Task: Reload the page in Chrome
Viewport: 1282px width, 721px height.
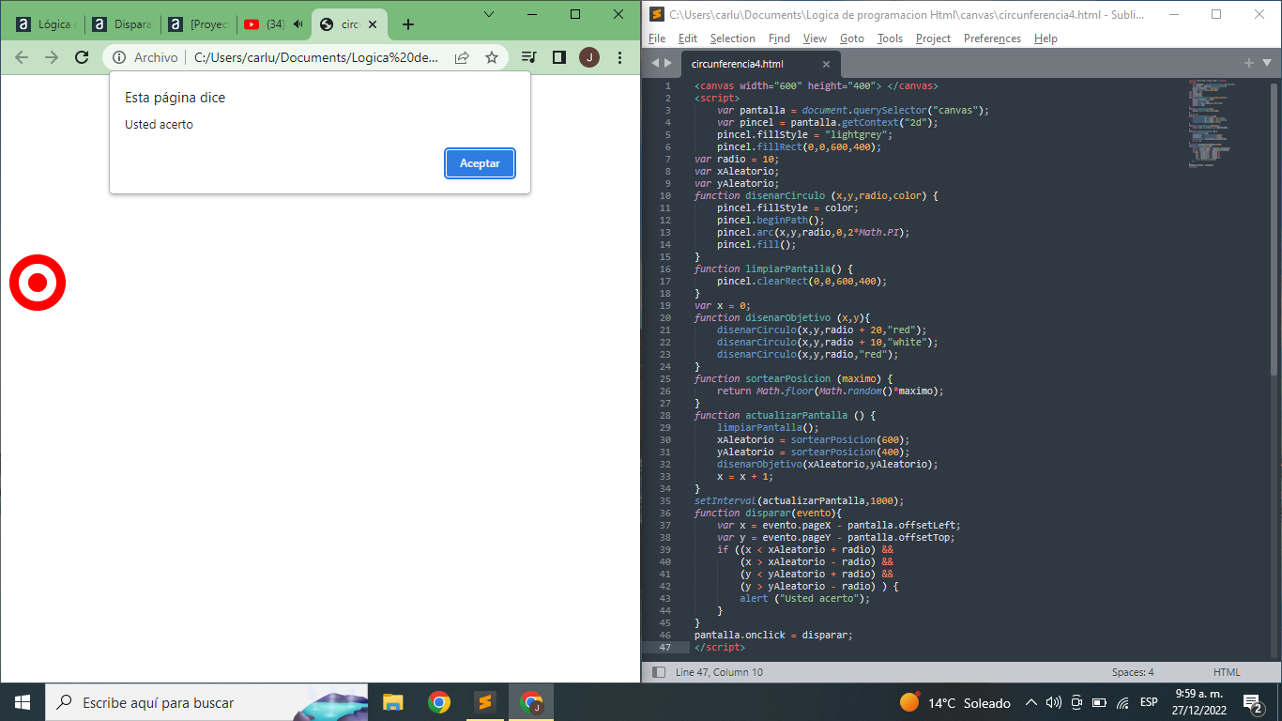Action: coord(82,57)
